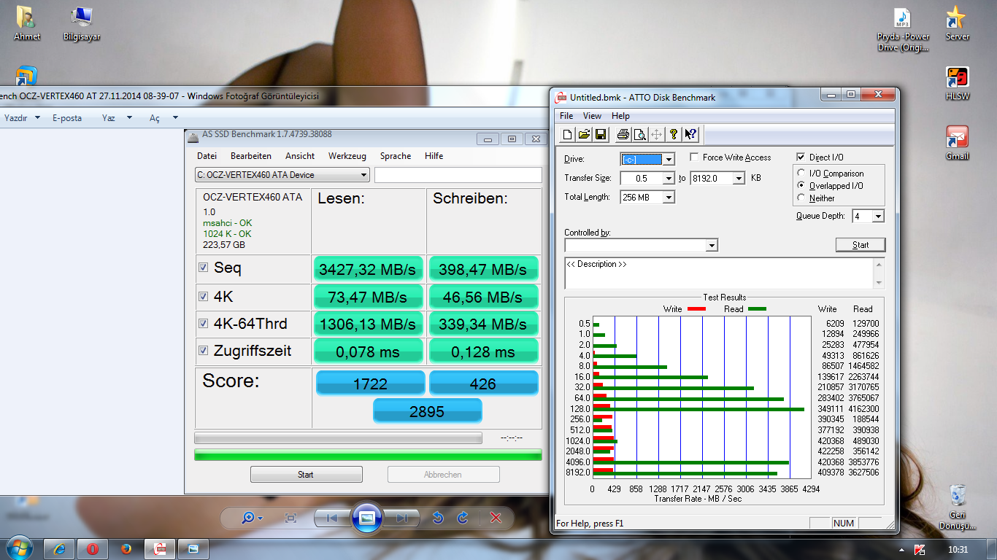Open the Transfer Size 0.5 start dropdown

669,178
